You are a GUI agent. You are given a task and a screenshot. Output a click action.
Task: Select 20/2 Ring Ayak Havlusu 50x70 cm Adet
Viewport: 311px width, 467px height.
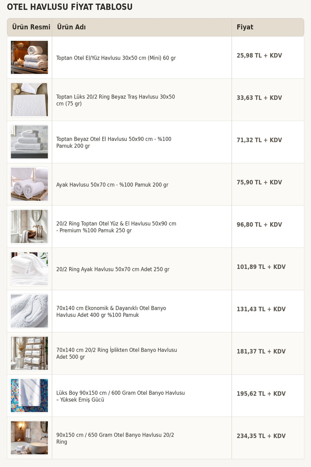click(113, 269)
